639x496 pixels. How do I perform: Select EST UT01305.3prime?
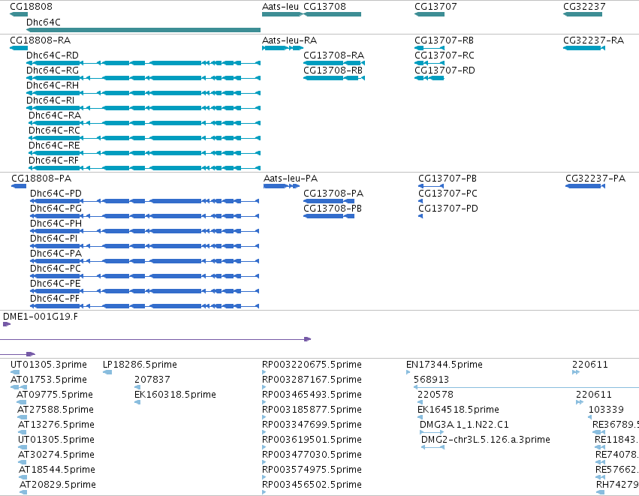coord(49,365)
